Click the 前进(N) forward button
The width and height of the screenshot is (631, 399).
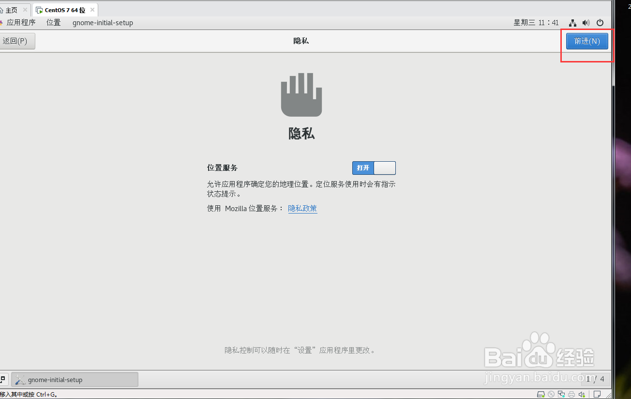click(586, 41)
